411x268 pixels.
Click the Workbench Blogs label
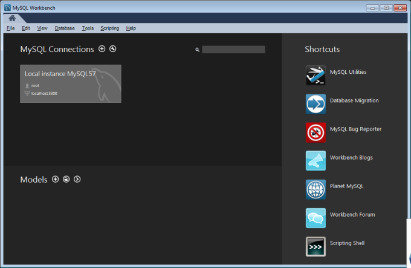point(351,158)
